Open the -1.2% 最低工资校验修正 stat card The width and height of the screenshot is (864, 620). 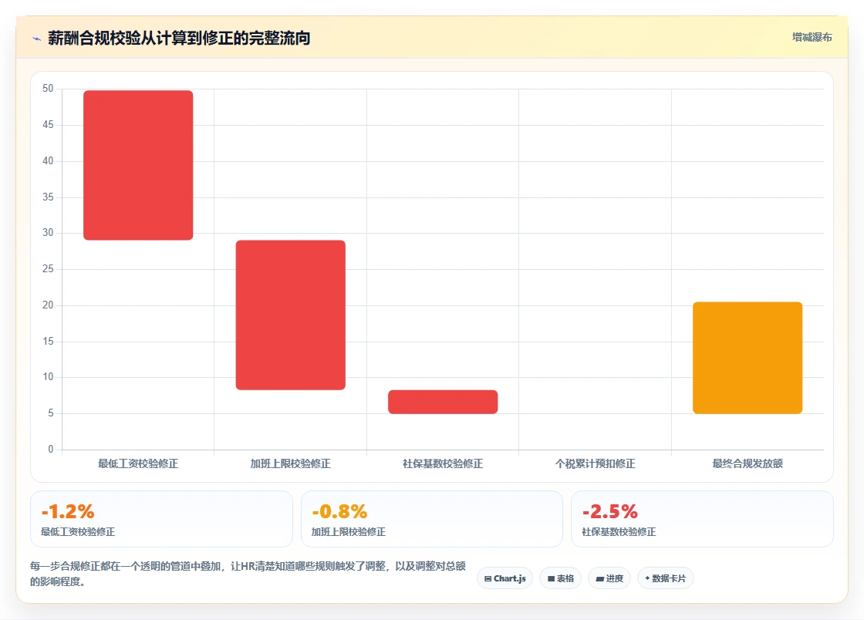[161, 519]
